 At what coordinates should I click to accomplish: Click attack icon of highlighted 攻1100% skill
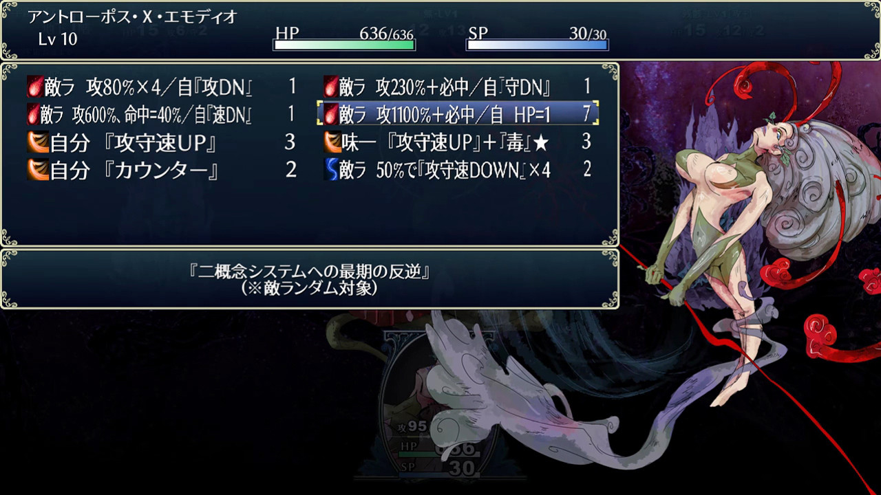click(x=331, y=113)
